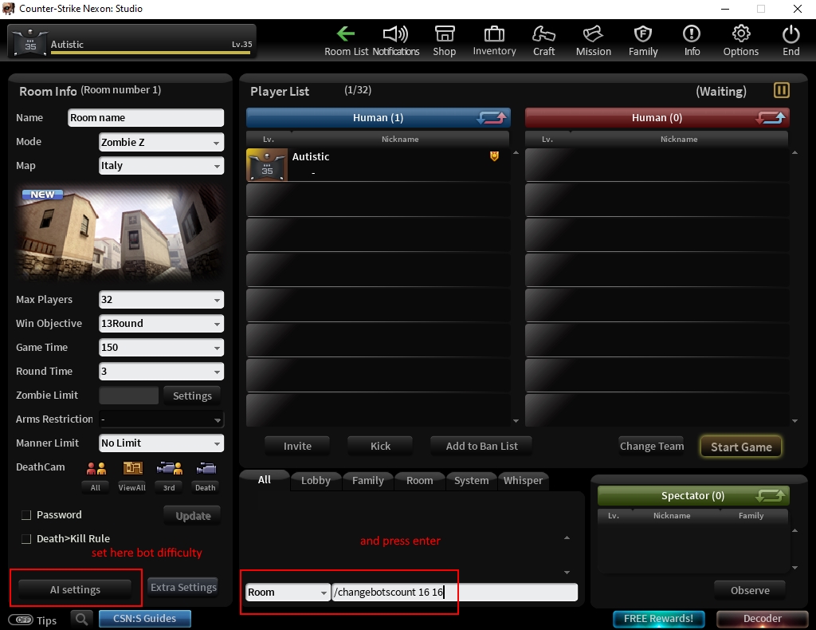Open the Game Time dropdown

[x=161, y=348]
